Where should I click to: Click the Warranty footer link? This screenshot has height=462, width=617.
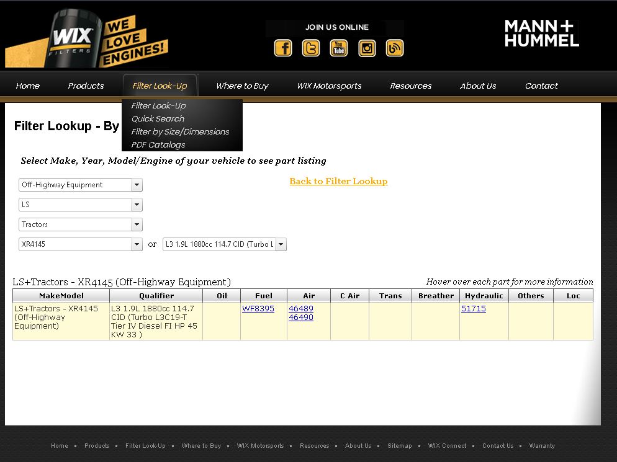click(542, 445)
